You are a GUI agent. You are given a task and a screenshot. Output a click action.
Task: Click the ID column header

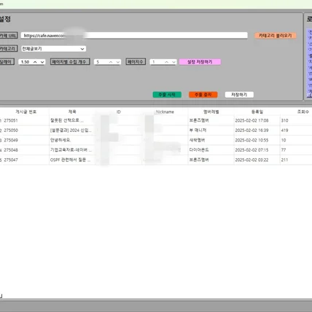(x=118, y=112)
